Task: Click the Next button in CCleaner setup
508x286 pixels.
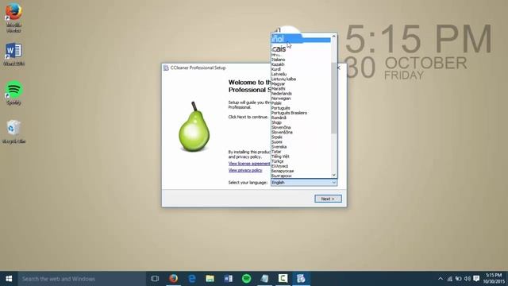Action: [328, 199]
